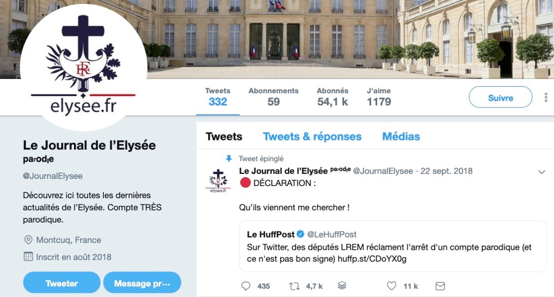Retweet the pinned DÉCLARATION tweet
Screen dimensions: 554x297
[x=294, y=286]
